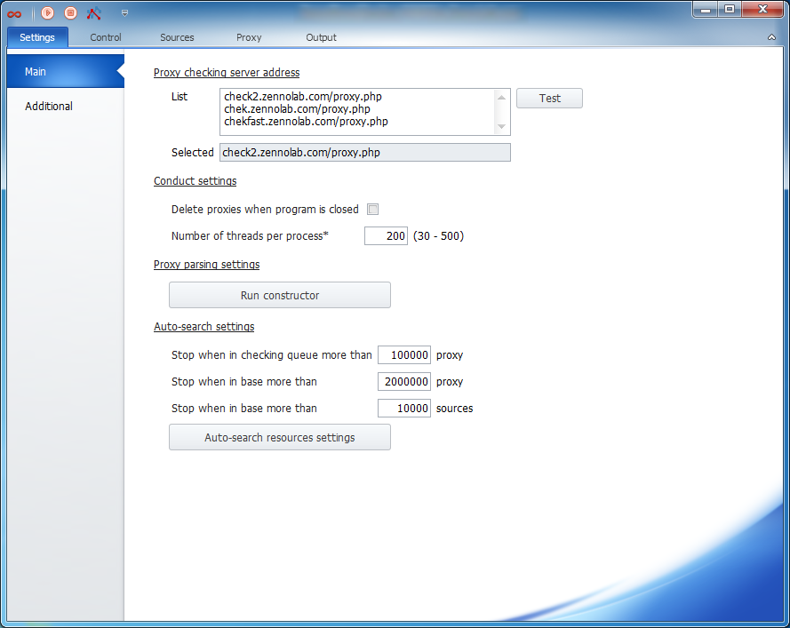
Task: Select chek.zennolab.com/proxy.php in the list
Action: (x=297, y=108)
